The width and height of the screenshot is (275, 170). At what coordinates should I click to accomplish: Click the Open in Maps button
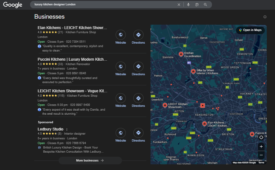pos(250,30)
